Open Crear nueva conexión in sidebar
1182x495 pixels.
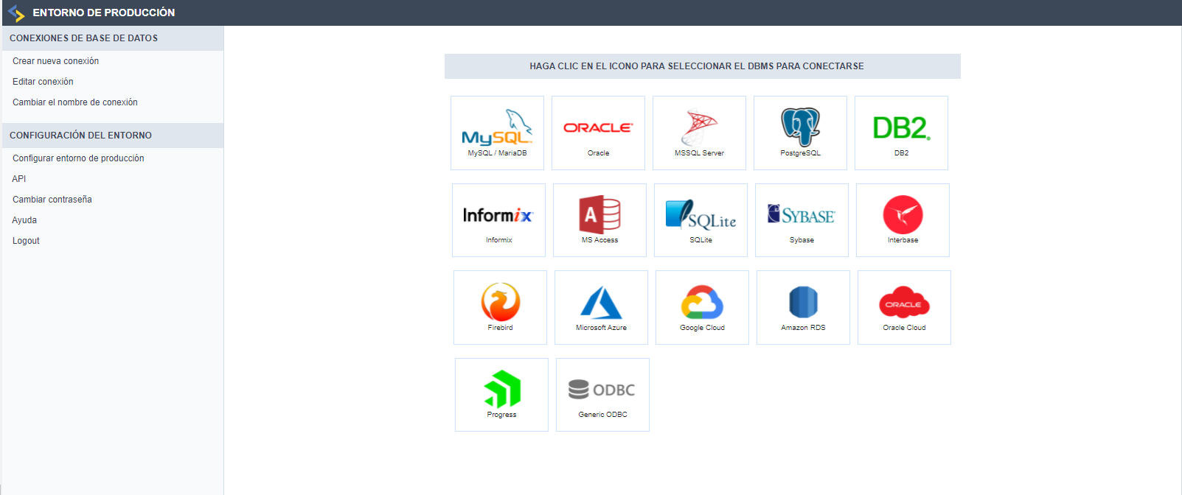tap(55, 61)
